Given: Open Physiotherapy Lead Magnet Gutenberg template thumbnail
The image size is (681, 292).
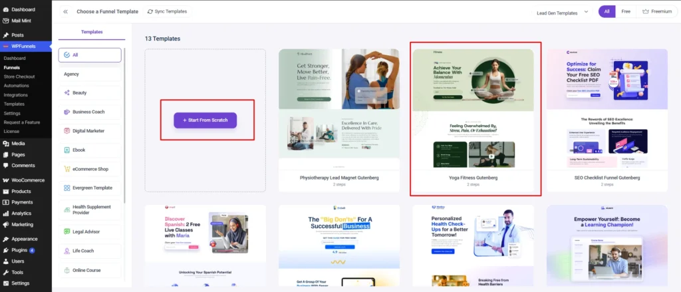Looking at the screenshot, I should pyautogui.click(x=339, y=109).
